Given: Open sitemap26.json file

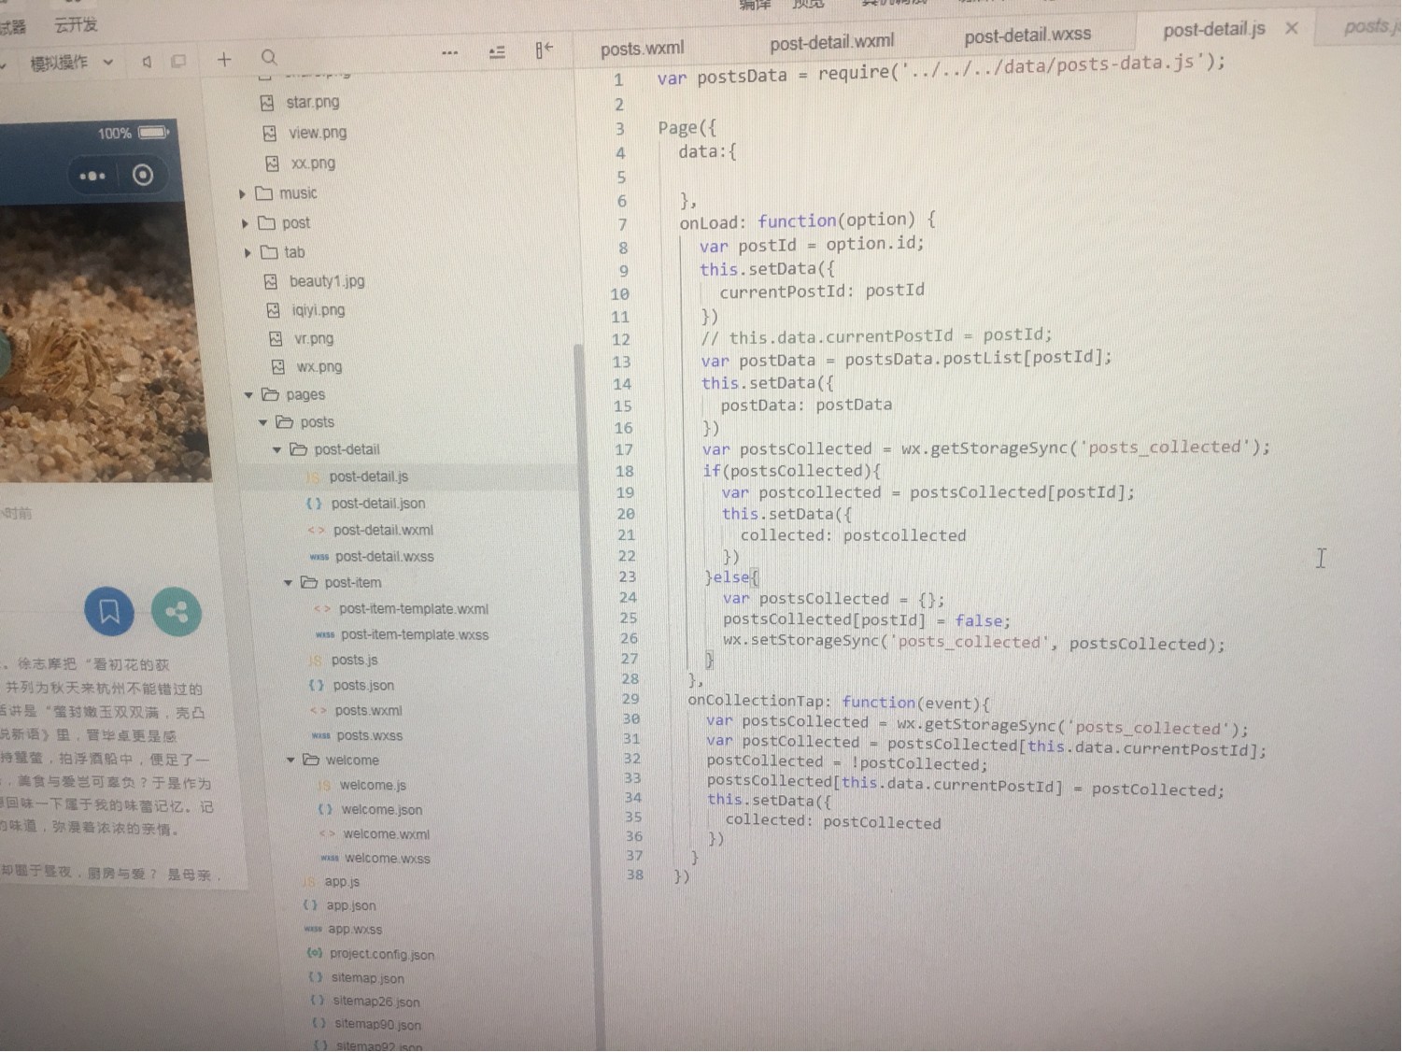Looking at the screenshot, I should pos(365,1002).
